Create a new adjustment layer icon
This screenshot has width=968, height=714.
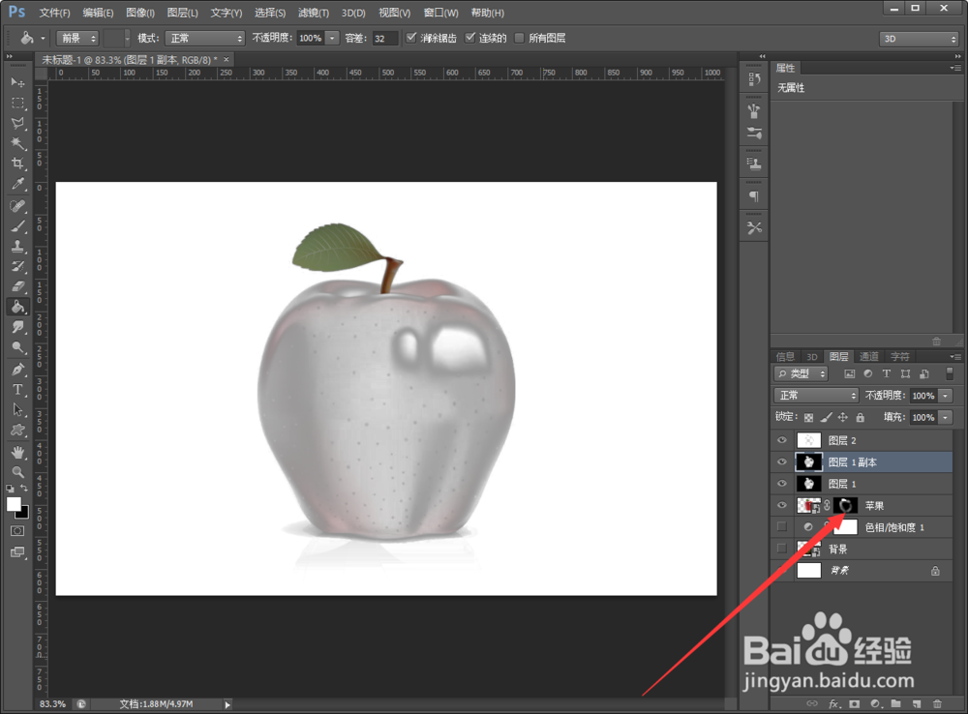[875, 703]
